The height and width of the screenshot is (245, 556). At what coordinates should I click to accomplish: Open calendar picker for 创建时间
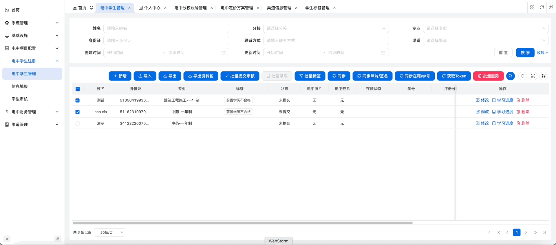click(224, 53)
